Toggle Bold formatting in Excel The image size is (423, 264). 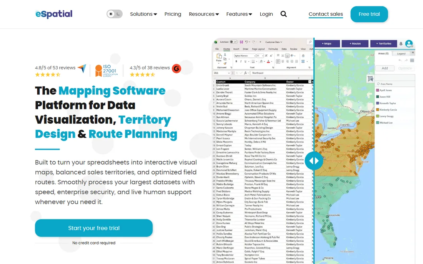[x=236, y=61]
